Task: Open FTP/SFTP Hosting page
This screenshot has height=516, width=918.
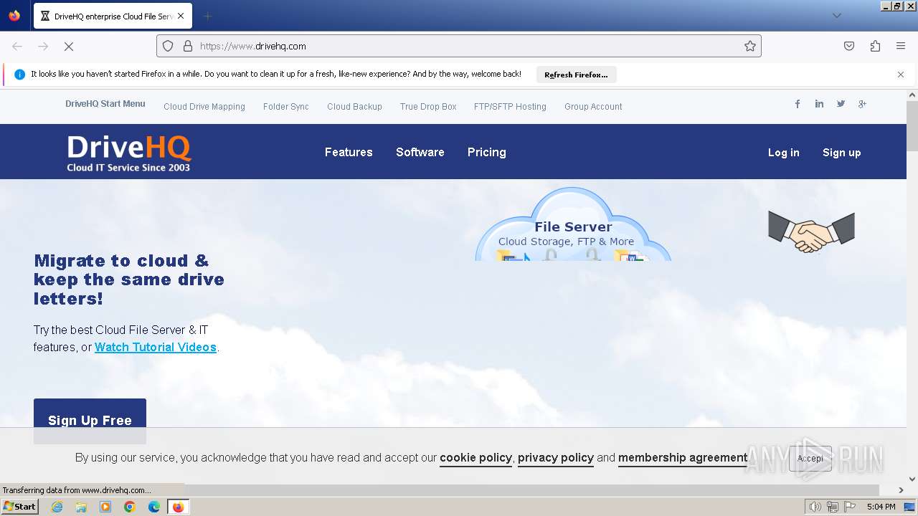Action: (x=510, y=107)
